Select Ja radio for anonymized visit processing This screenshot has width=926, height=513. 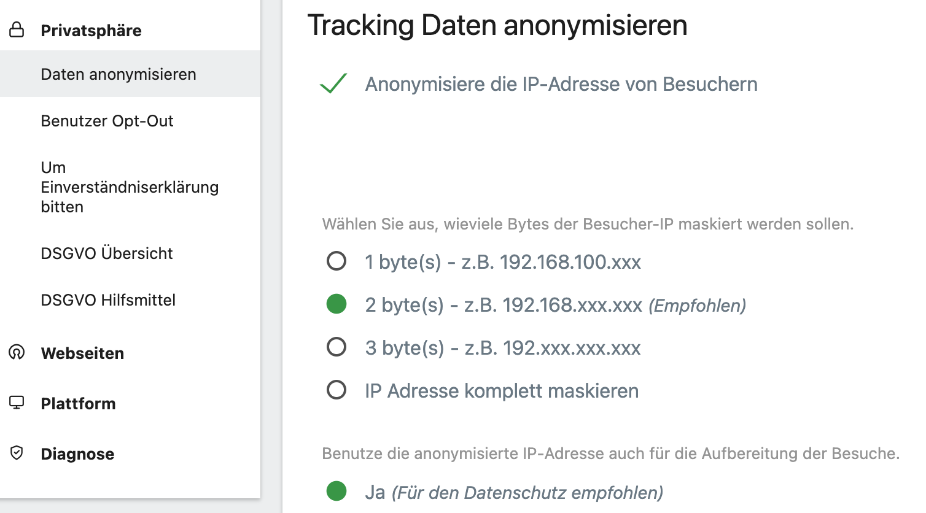[x=337, y=492]
